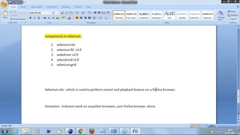The width and height of the screenshot is (240, 135).
Task: Switch to the Insert tab
Action: (x=23, y=7)
